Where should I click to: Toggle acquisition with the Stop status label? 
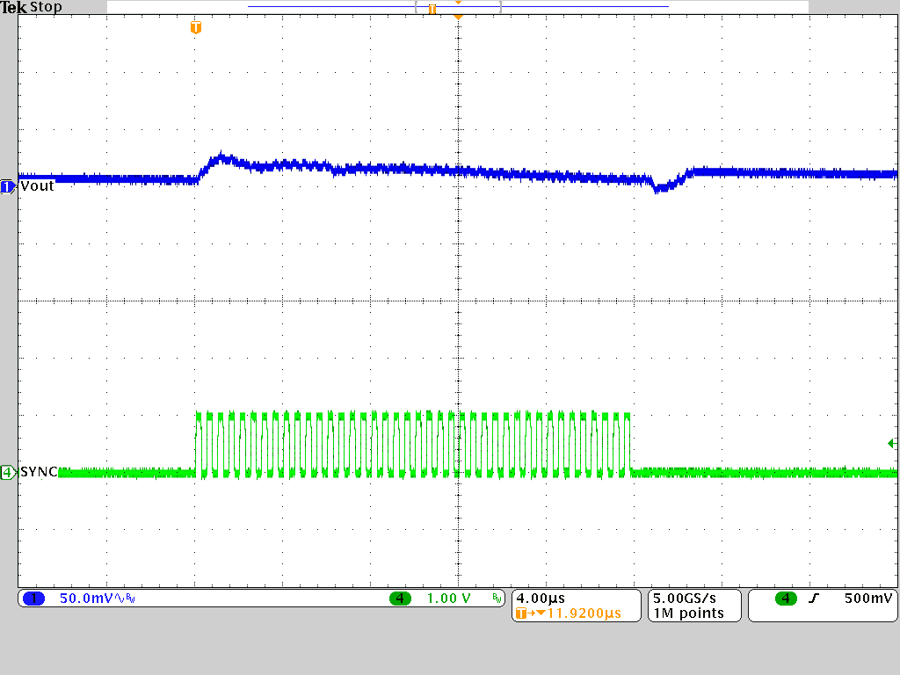tap(45, 6)
